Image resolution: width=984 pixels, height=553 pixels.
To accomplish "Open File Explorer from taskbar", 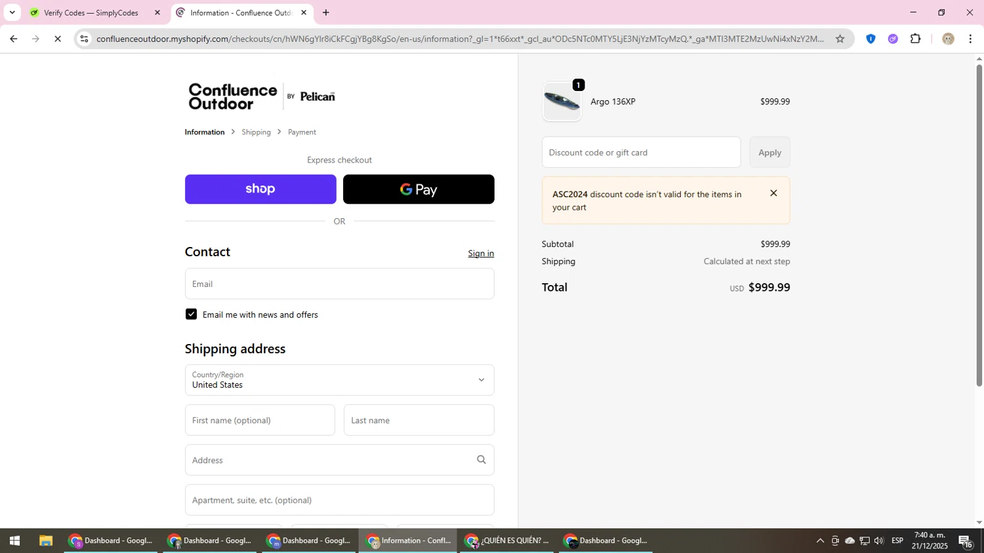I will [x=45, y=541].
